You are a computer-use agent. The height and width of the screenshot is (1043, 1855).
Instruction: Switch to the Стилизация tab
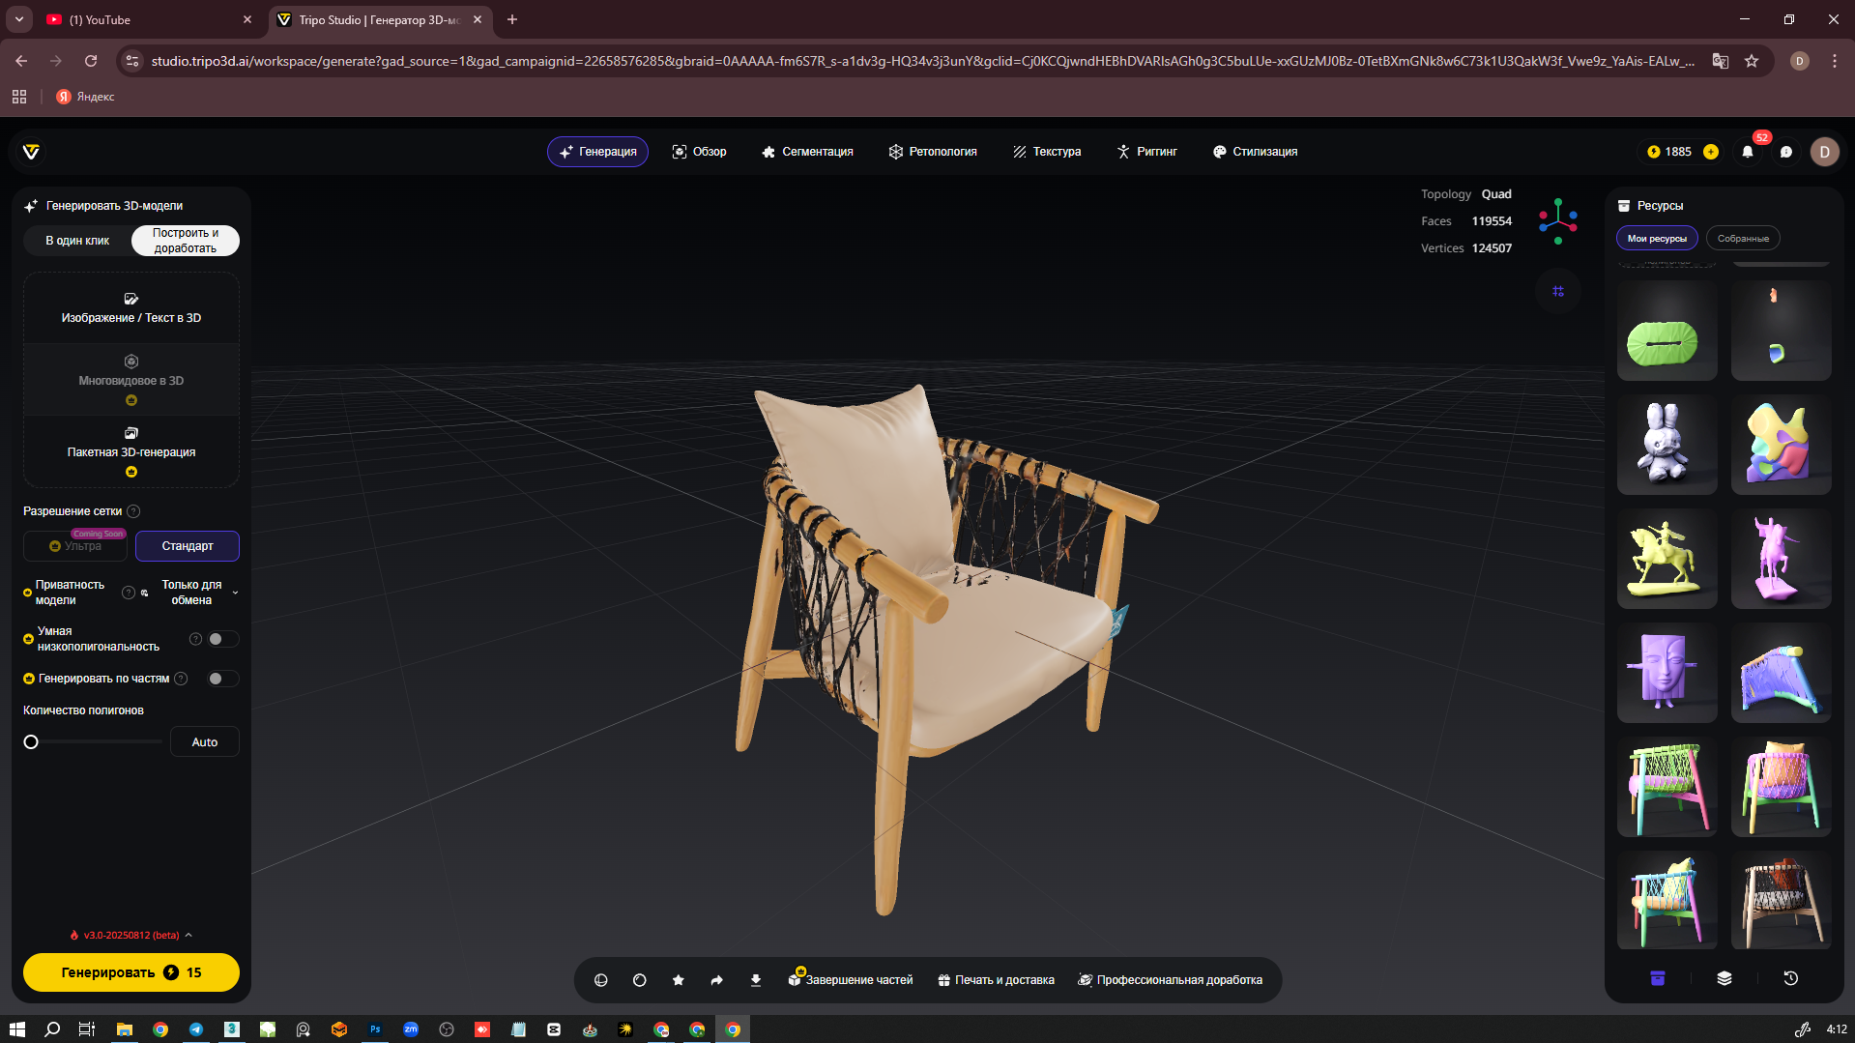(x=1255, y=152)
